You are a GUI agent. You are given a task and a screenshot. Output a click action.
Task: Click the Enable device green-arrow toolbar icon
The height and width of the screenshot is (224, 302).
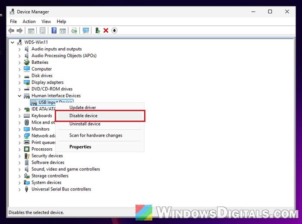click(x=98, y=31)
